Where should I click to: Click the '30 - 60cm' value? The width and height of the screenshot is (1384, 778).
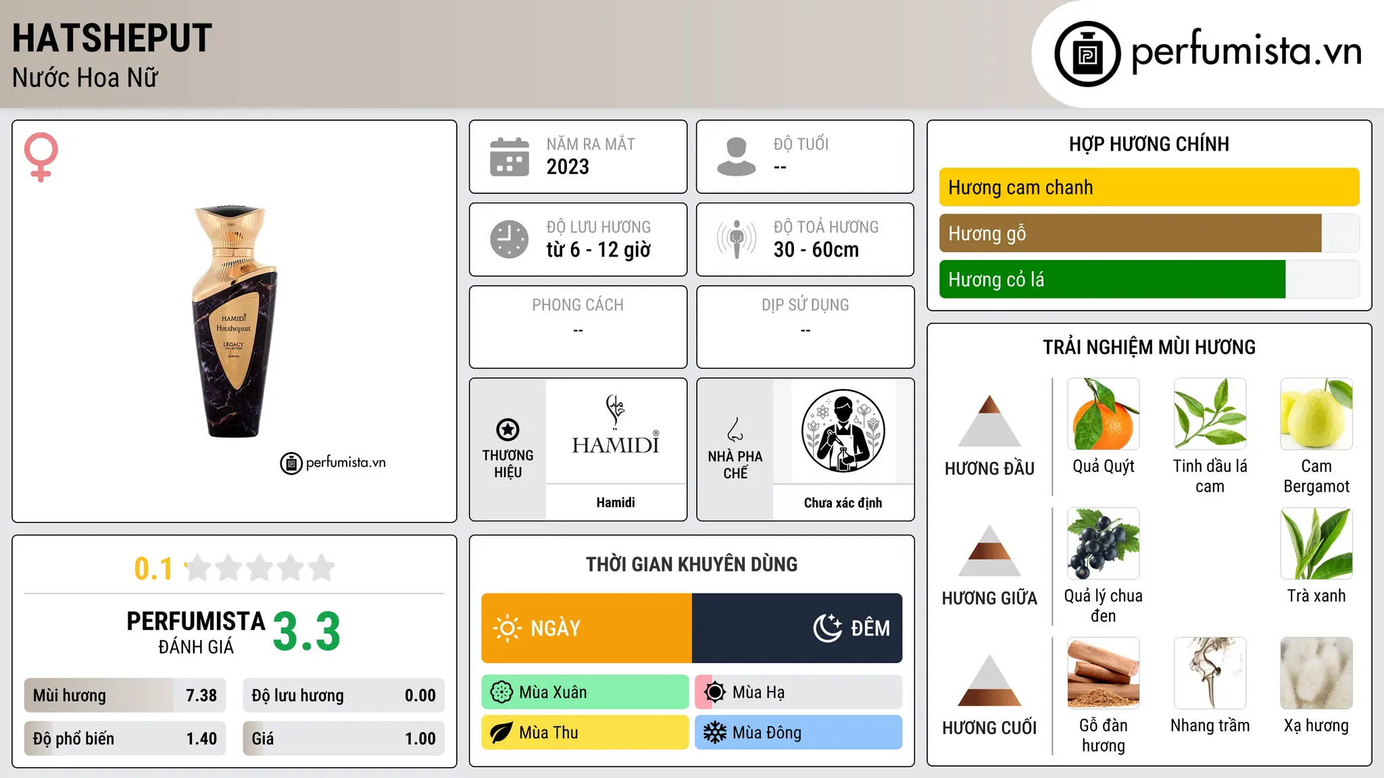point(816,250)
